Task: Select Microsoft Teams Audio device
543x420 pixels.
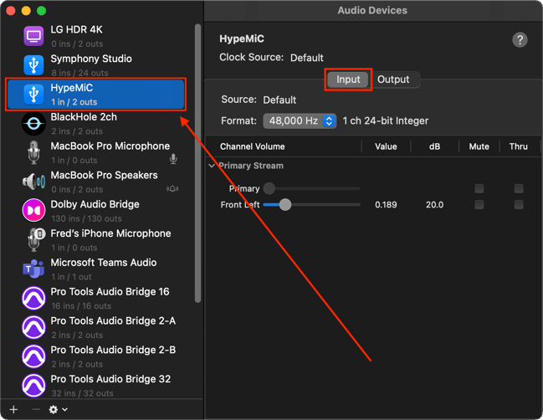Action: (x=95, y=269)
